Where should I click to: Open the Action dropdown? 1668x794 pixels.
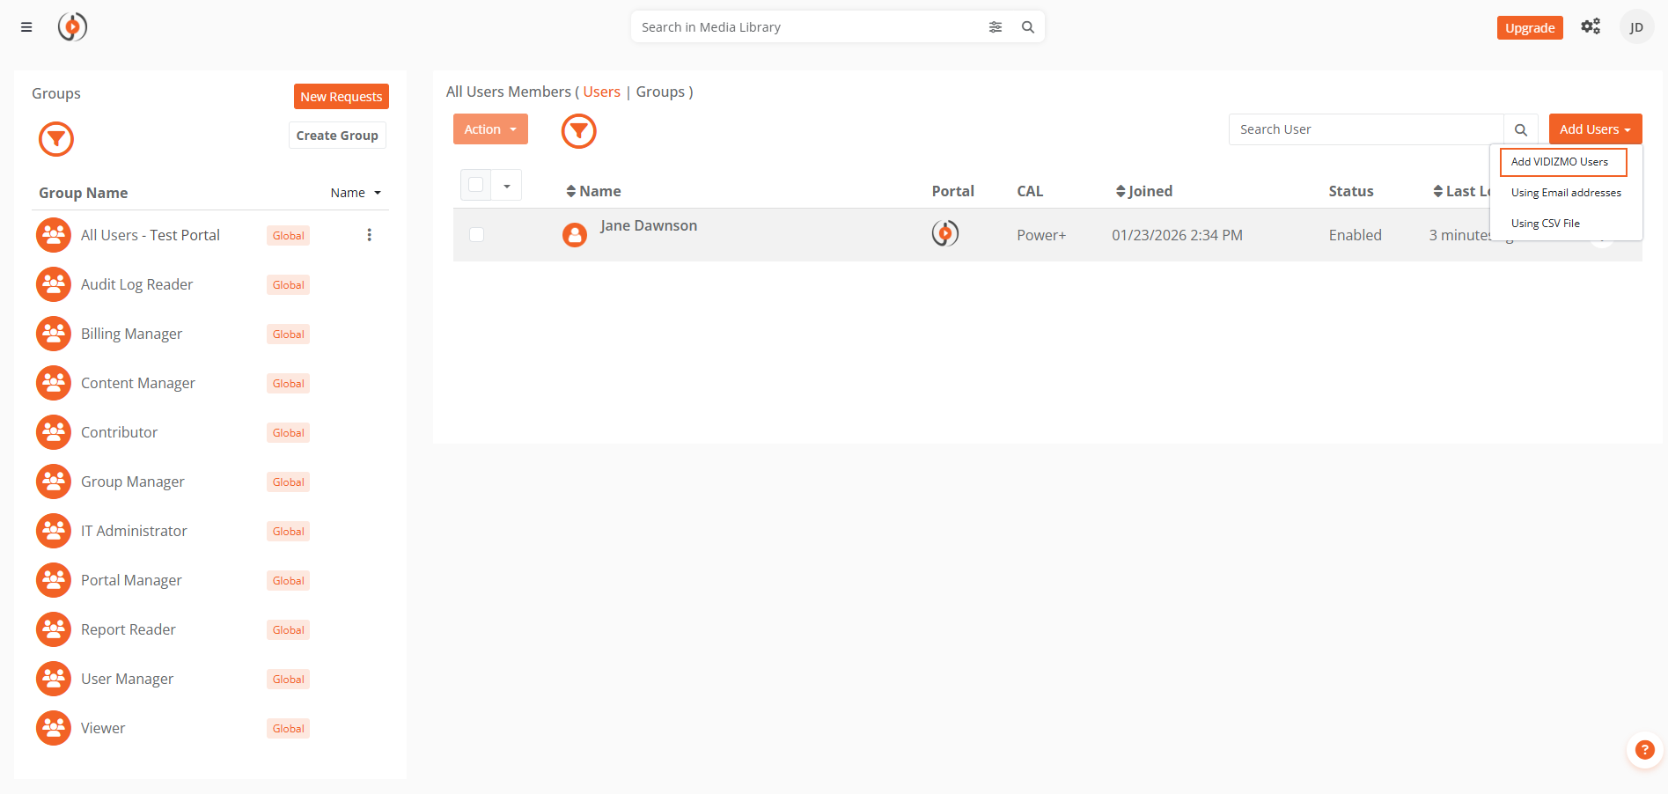coord(489,129)
